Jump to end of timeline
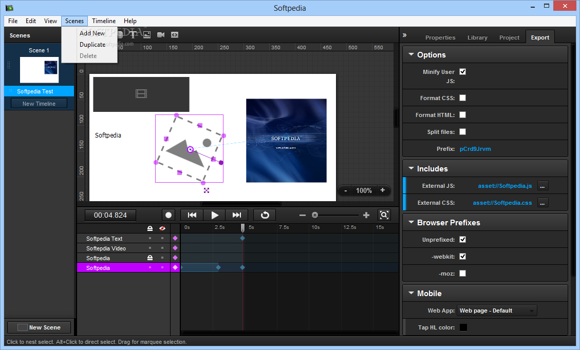Viewport: 580px width, 350px height. pos(237,215)
